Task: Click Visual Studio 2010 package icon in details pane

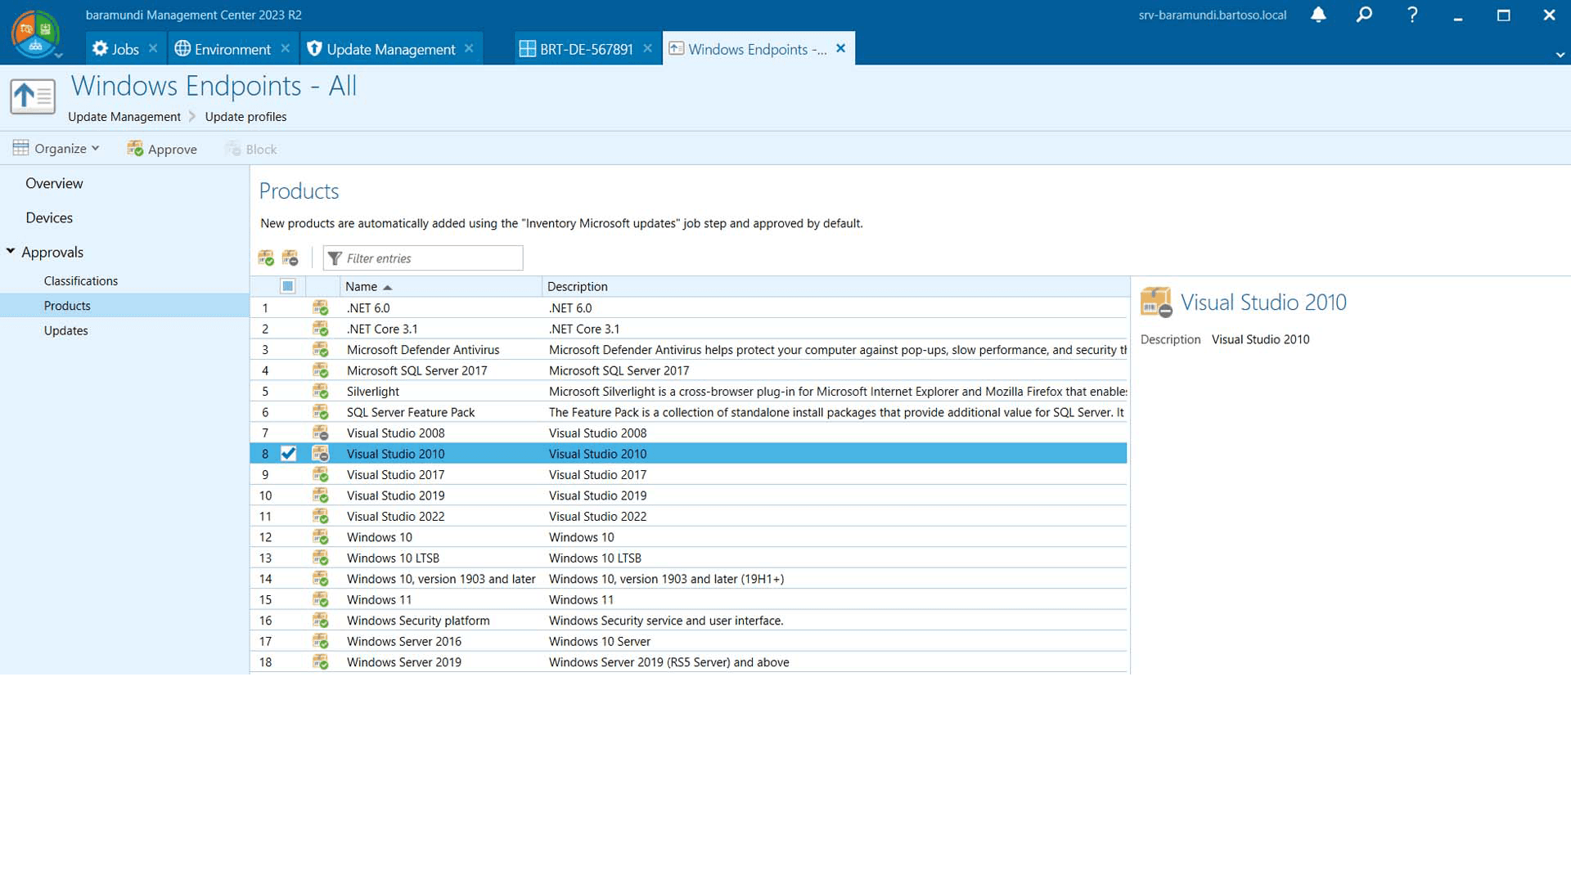Action: (x=1156, y=303)
